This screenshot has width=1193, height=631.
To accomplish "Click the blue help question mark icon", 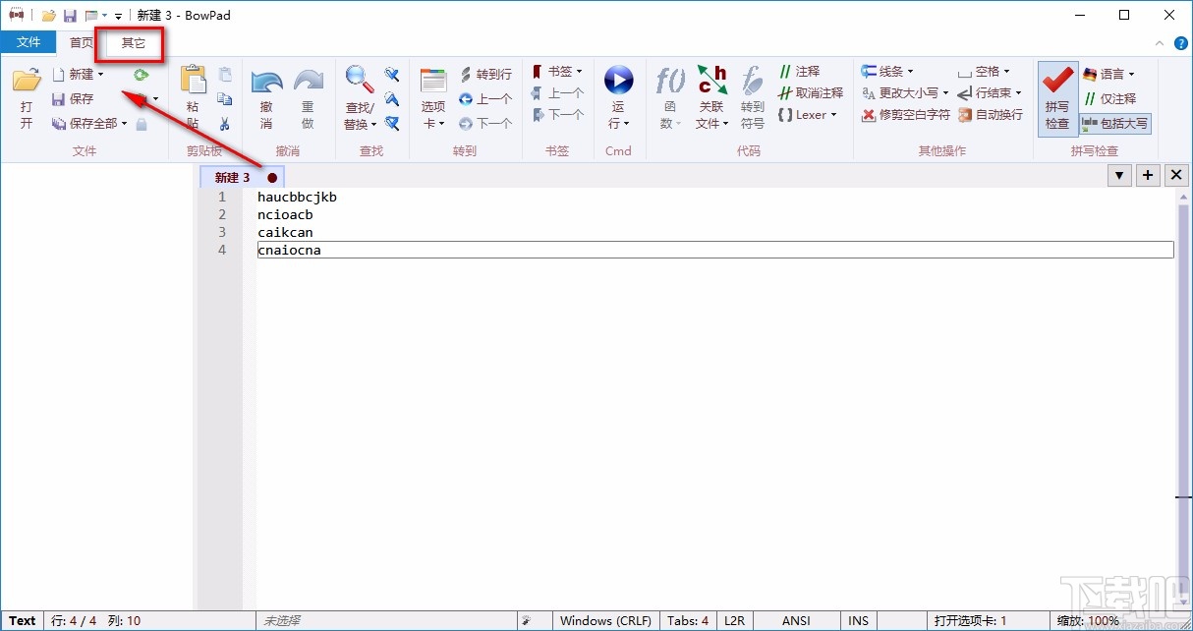I will tap(1180, 43).
